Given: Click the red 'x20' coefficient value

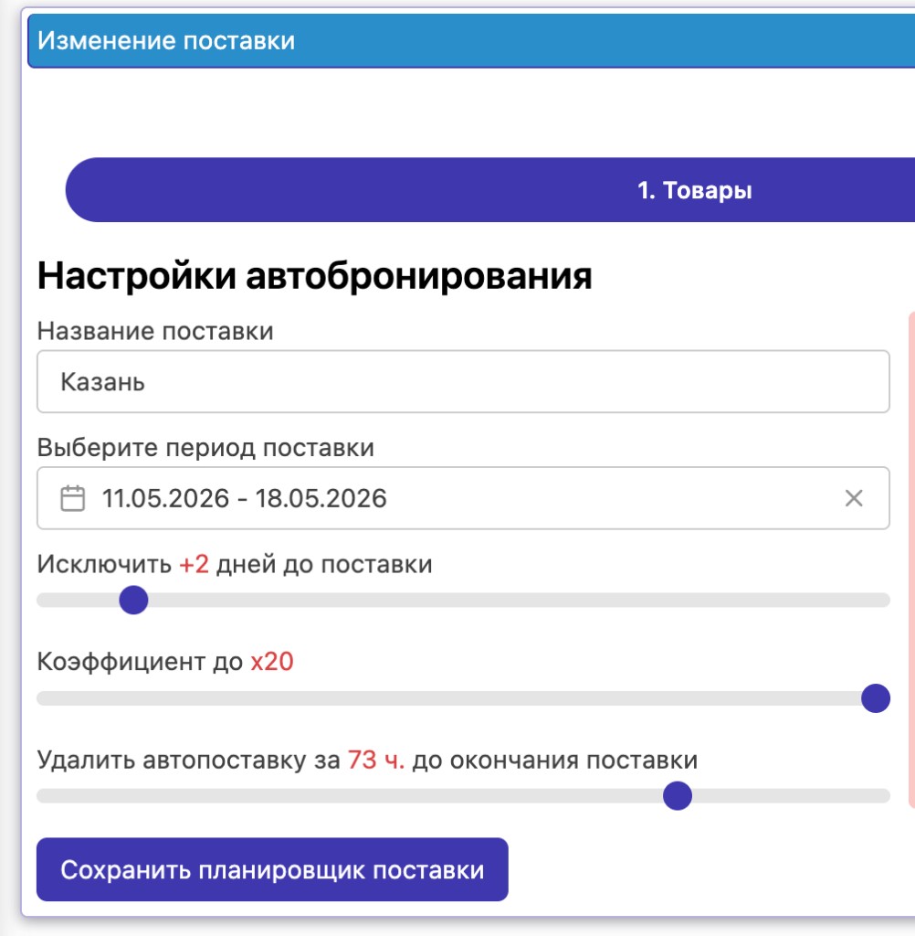Looking at the screenshot, I should pyautogui.click(x=272, y=662).
